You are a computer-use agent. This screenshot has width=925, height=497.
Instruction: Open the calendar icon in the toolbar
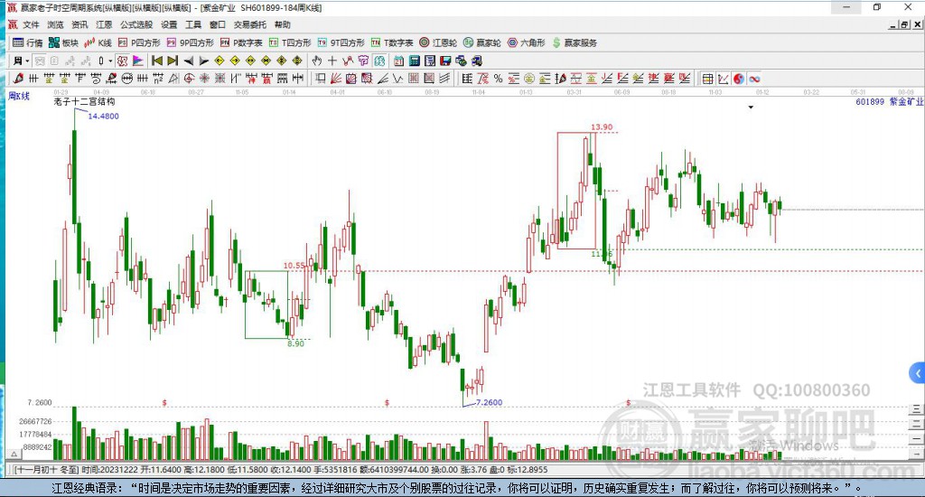[x=398, y=61]
